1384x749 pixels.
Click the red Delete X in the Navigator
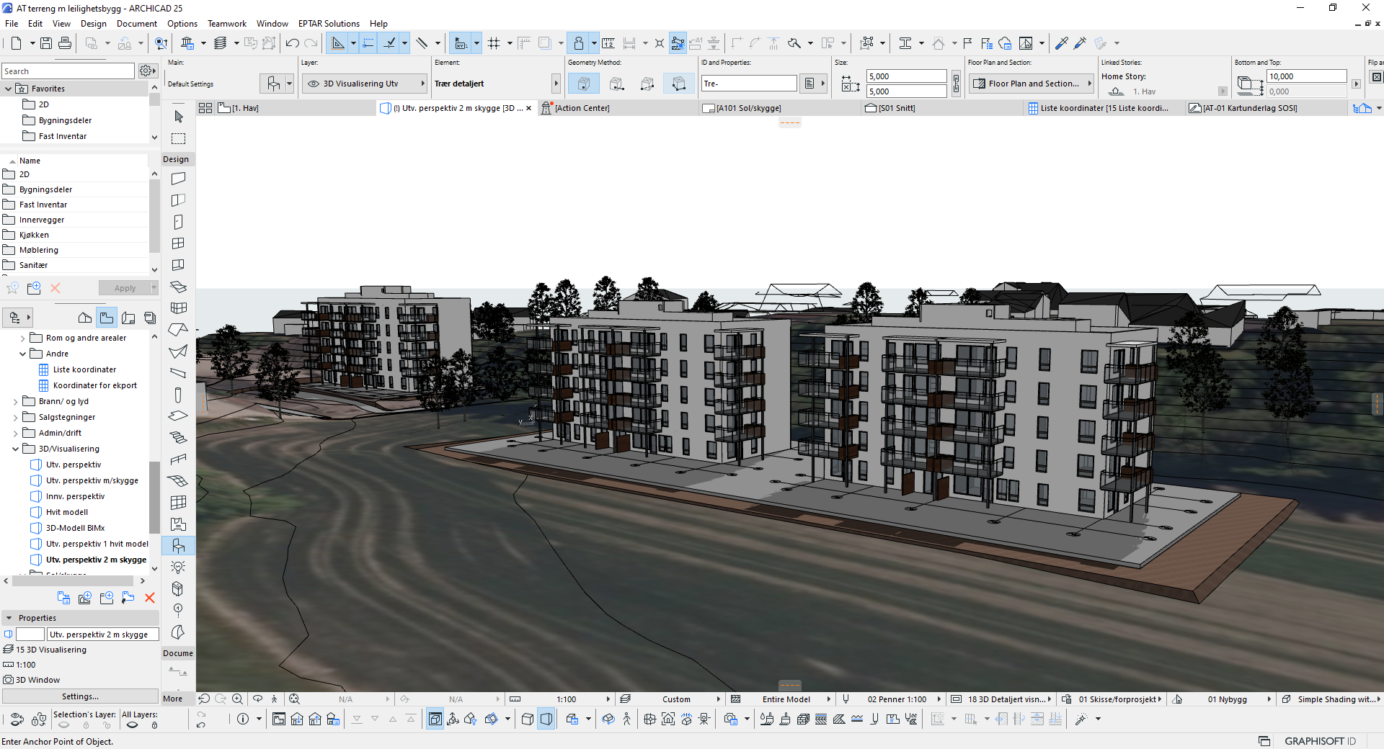(x=150, y=598)
